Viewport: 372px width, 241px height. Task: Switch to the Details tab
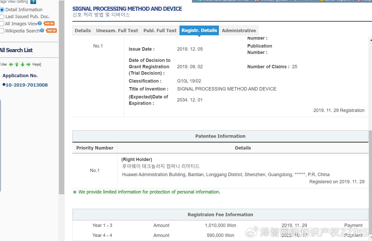tap(83, 30)
